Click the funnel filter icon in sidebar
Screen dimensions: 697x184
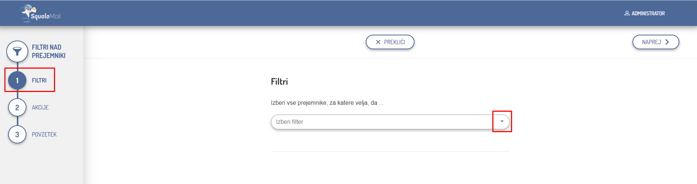point(17,51)
